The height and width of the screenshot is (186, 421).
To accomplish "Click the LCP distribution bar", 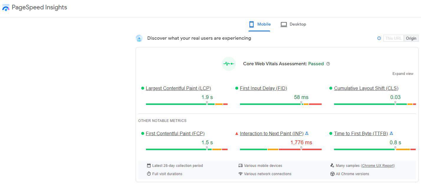I will coord(187,104).
